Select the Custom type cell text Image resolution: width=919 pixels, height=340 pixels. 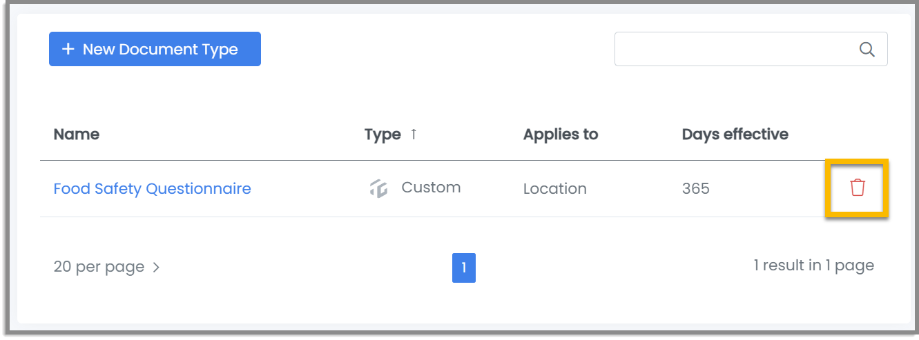(431, 188)
